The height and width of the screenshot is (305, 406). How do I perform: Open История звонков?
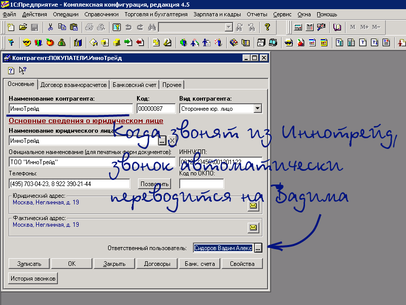coord(33,278)
